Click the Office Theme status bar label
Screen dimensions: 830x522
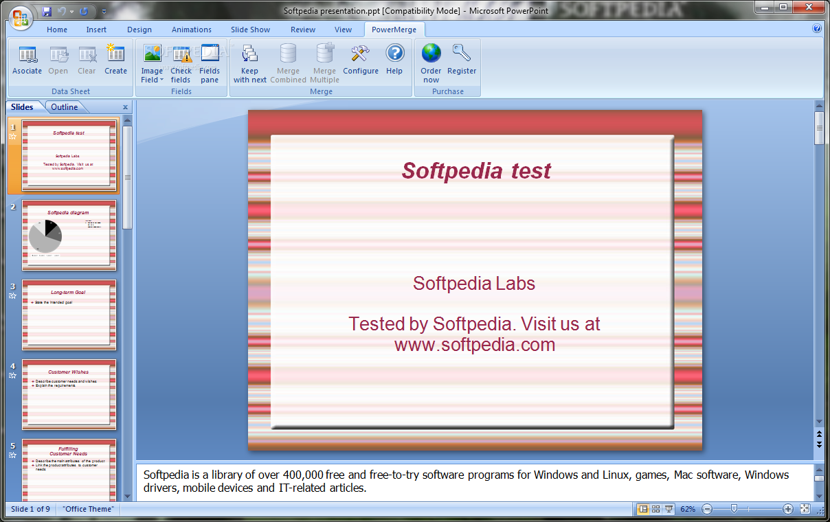click(88, 509)
